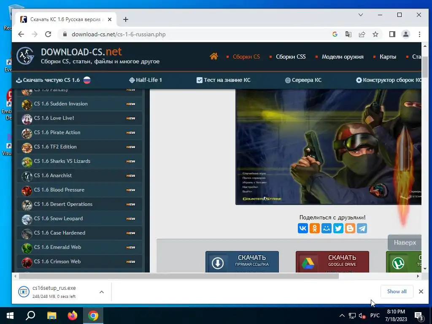Click the vertical page scrollbar thumb
Viewport: 432px width, 324px height.
click(425, 67)
